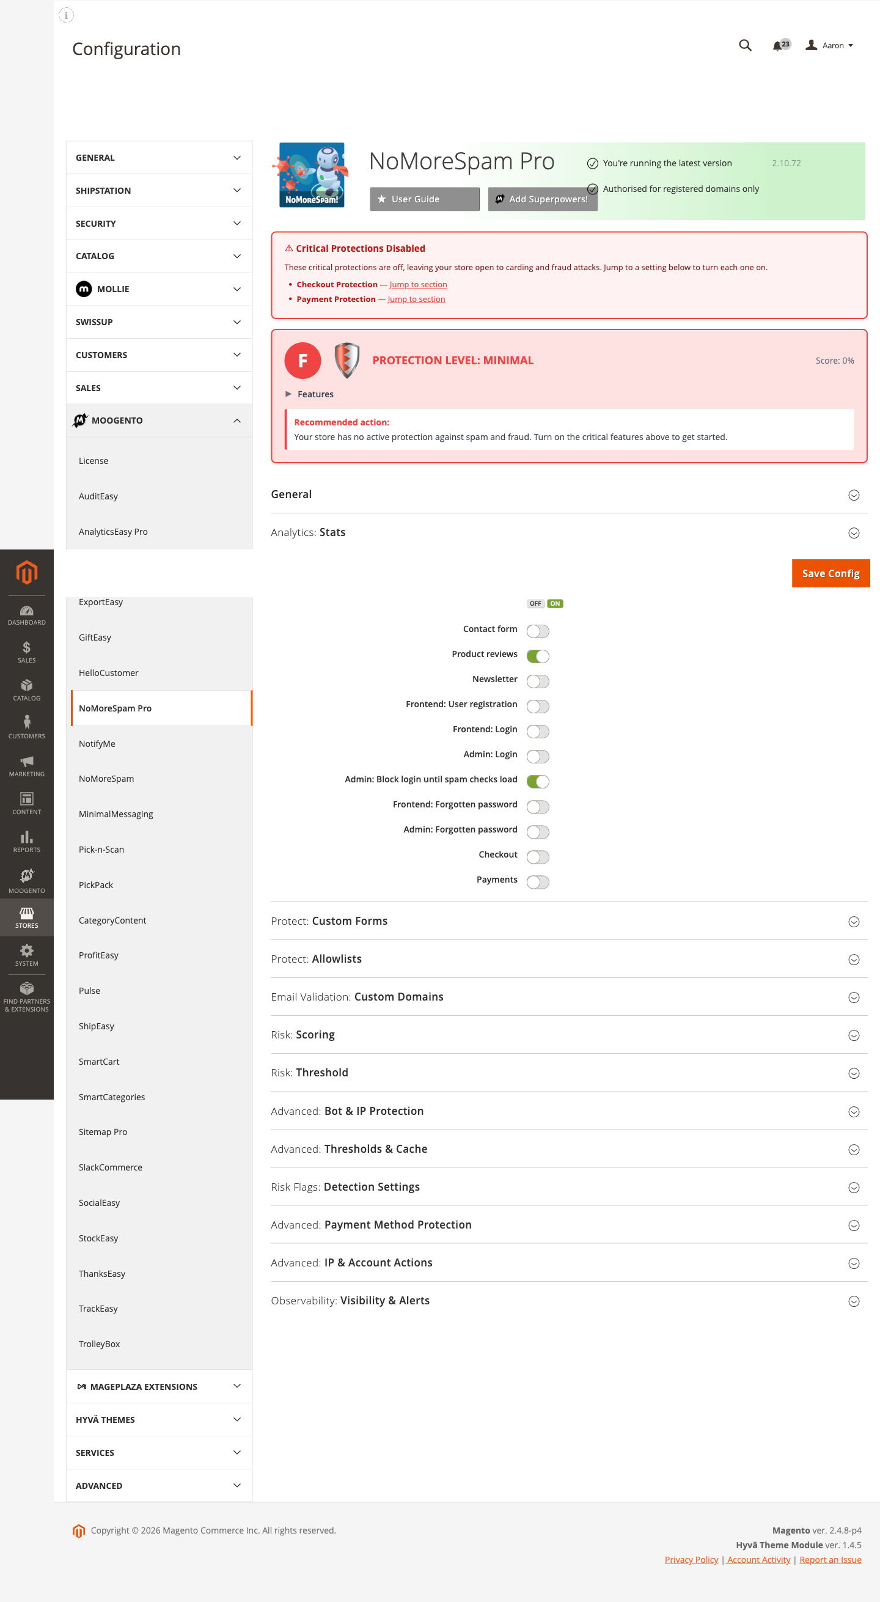Image resolution: width=880 pixels, height=1602 pixels.
Task: Click the Mollie logo icon
Action: tap(83, 289)
